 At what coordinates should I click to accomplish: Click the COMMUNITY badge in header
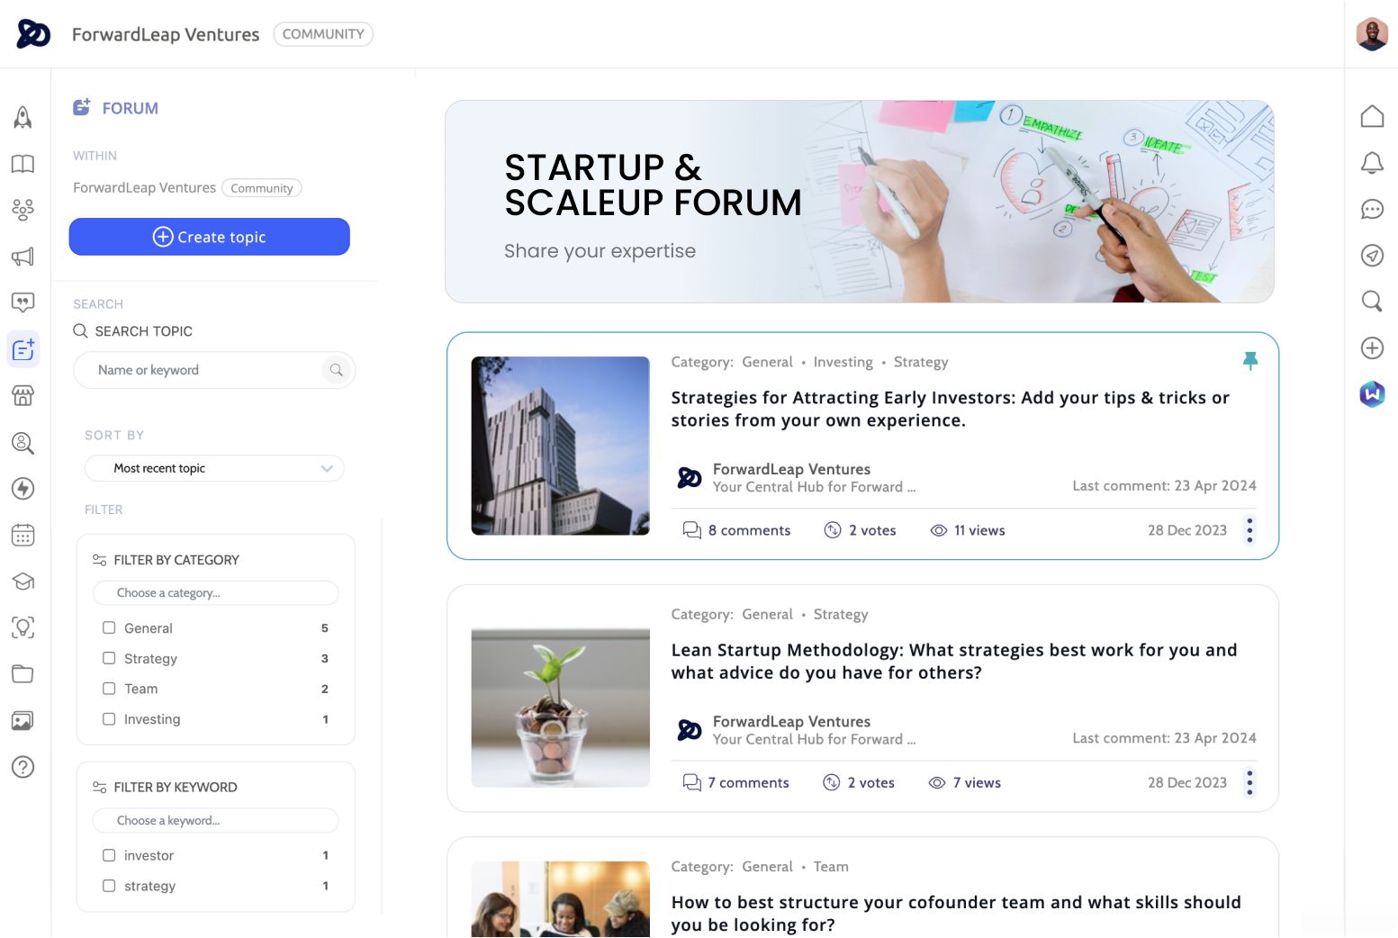pyautogui.click(x=323, y=34)
